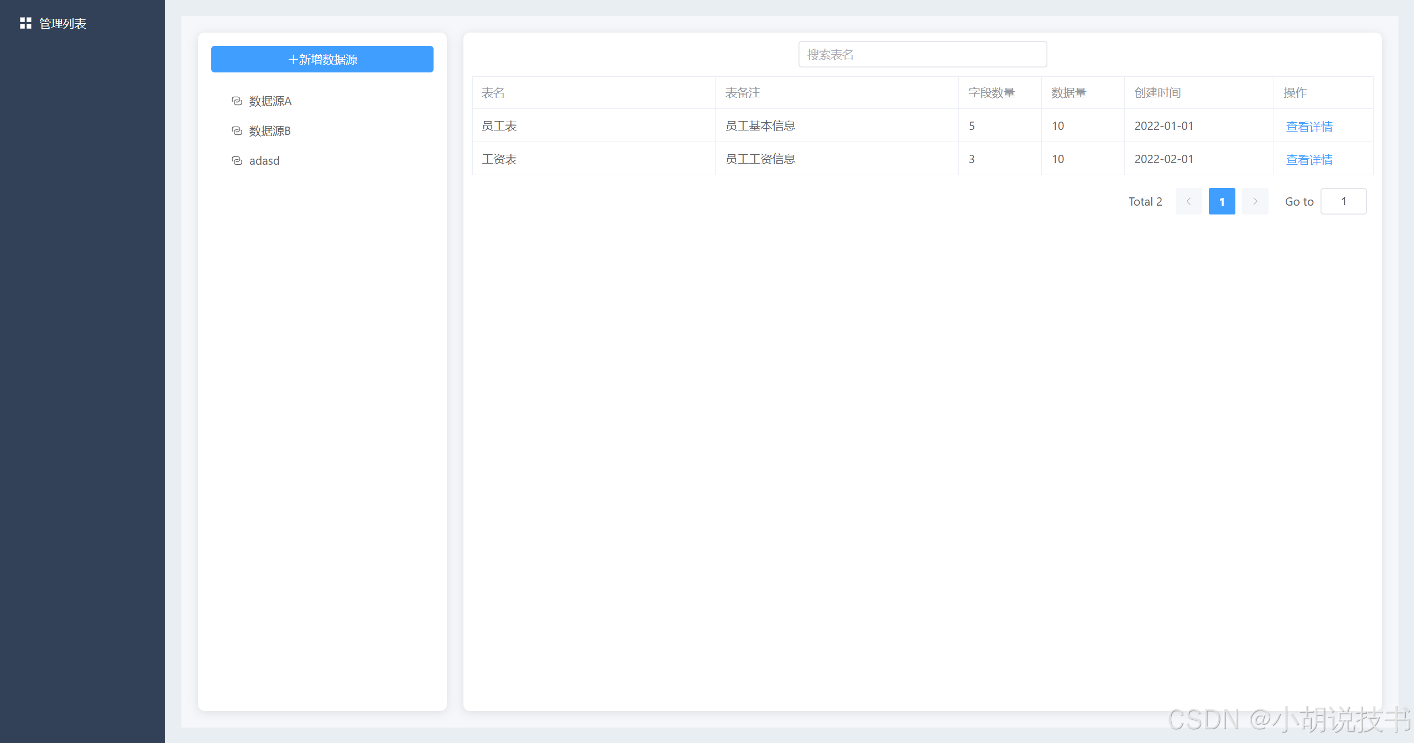Go to previous page using left arrow
This screenshot has width=1414, height=743.
tap(1188, 202)
